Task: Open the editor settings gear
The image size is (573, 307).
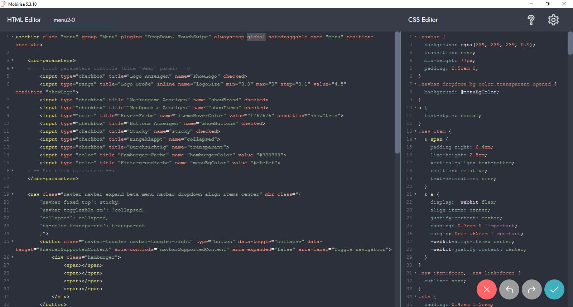Action: (553, 20)
